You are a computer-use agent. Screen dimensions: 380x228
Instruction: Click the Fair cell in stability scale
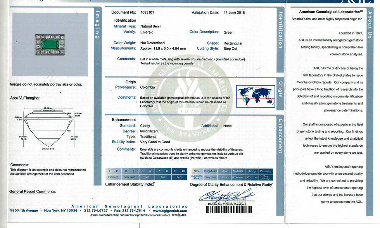click(163, 177)
